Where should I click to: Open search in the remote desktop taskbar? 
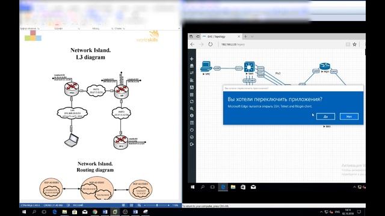pos(203,187)
